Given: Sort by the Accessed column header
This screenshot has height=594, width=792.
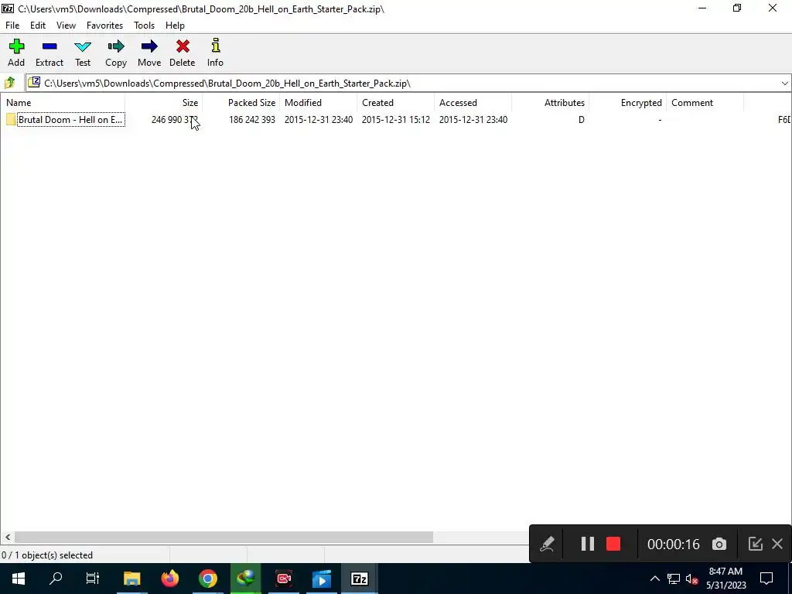Looking at the screenshot, I should (x=473, y=103).
